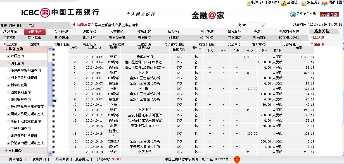The height and width of the screenshot is (164, 344).
Task: Open the 收件箱 envelope icon
Action: coord(249,3)
